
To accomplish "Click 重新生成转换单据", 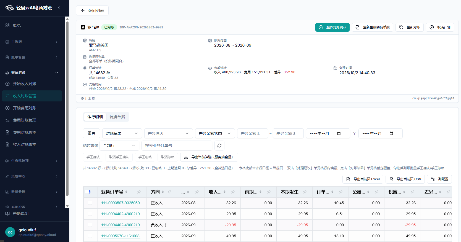I will [x=373, y=27].
